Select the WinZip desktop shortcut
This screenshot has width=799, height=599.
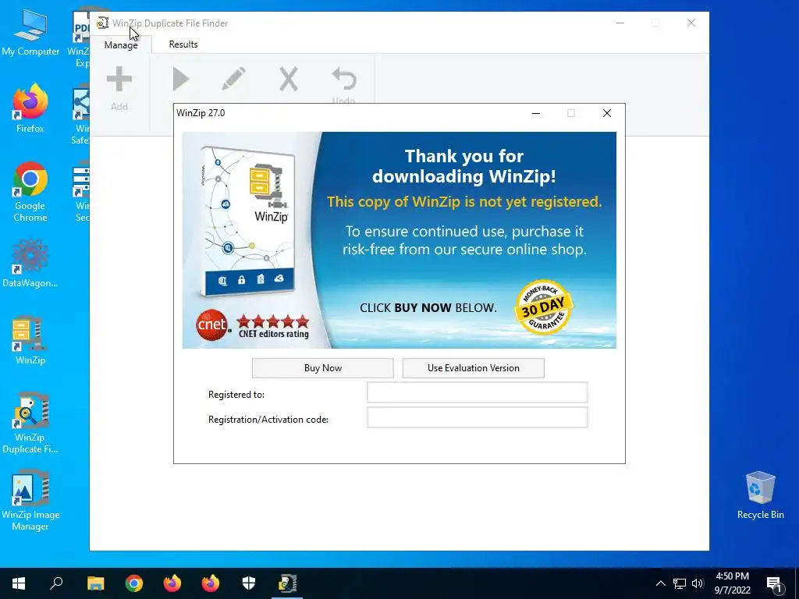[x=30, y=340]
